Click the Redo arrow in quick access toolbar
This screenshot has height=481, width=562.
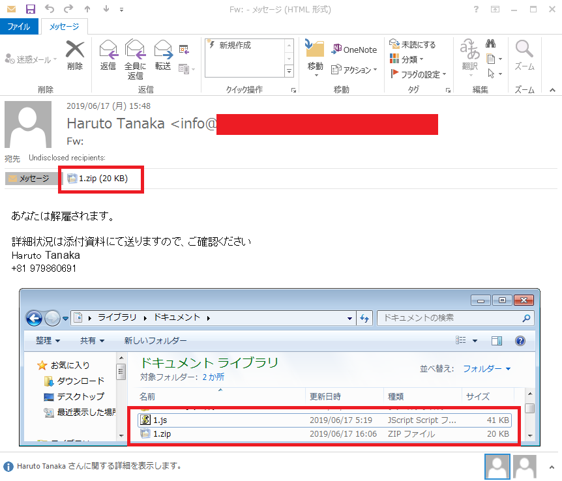point(68,8)
